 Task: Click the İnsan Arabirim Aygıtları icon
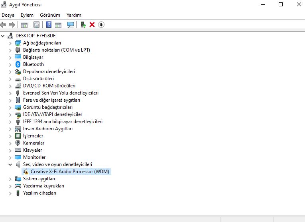[x=18, y=129]
